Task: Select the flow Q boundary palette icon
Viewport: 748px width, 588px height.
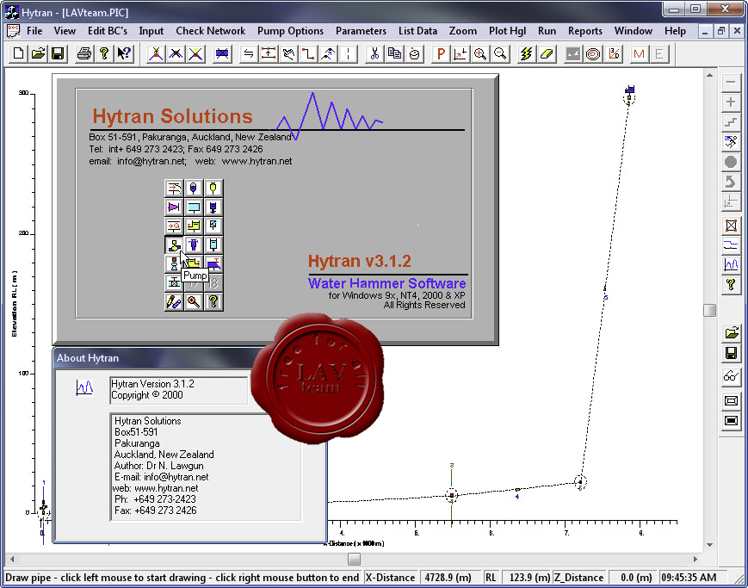Action: [174, 226]
